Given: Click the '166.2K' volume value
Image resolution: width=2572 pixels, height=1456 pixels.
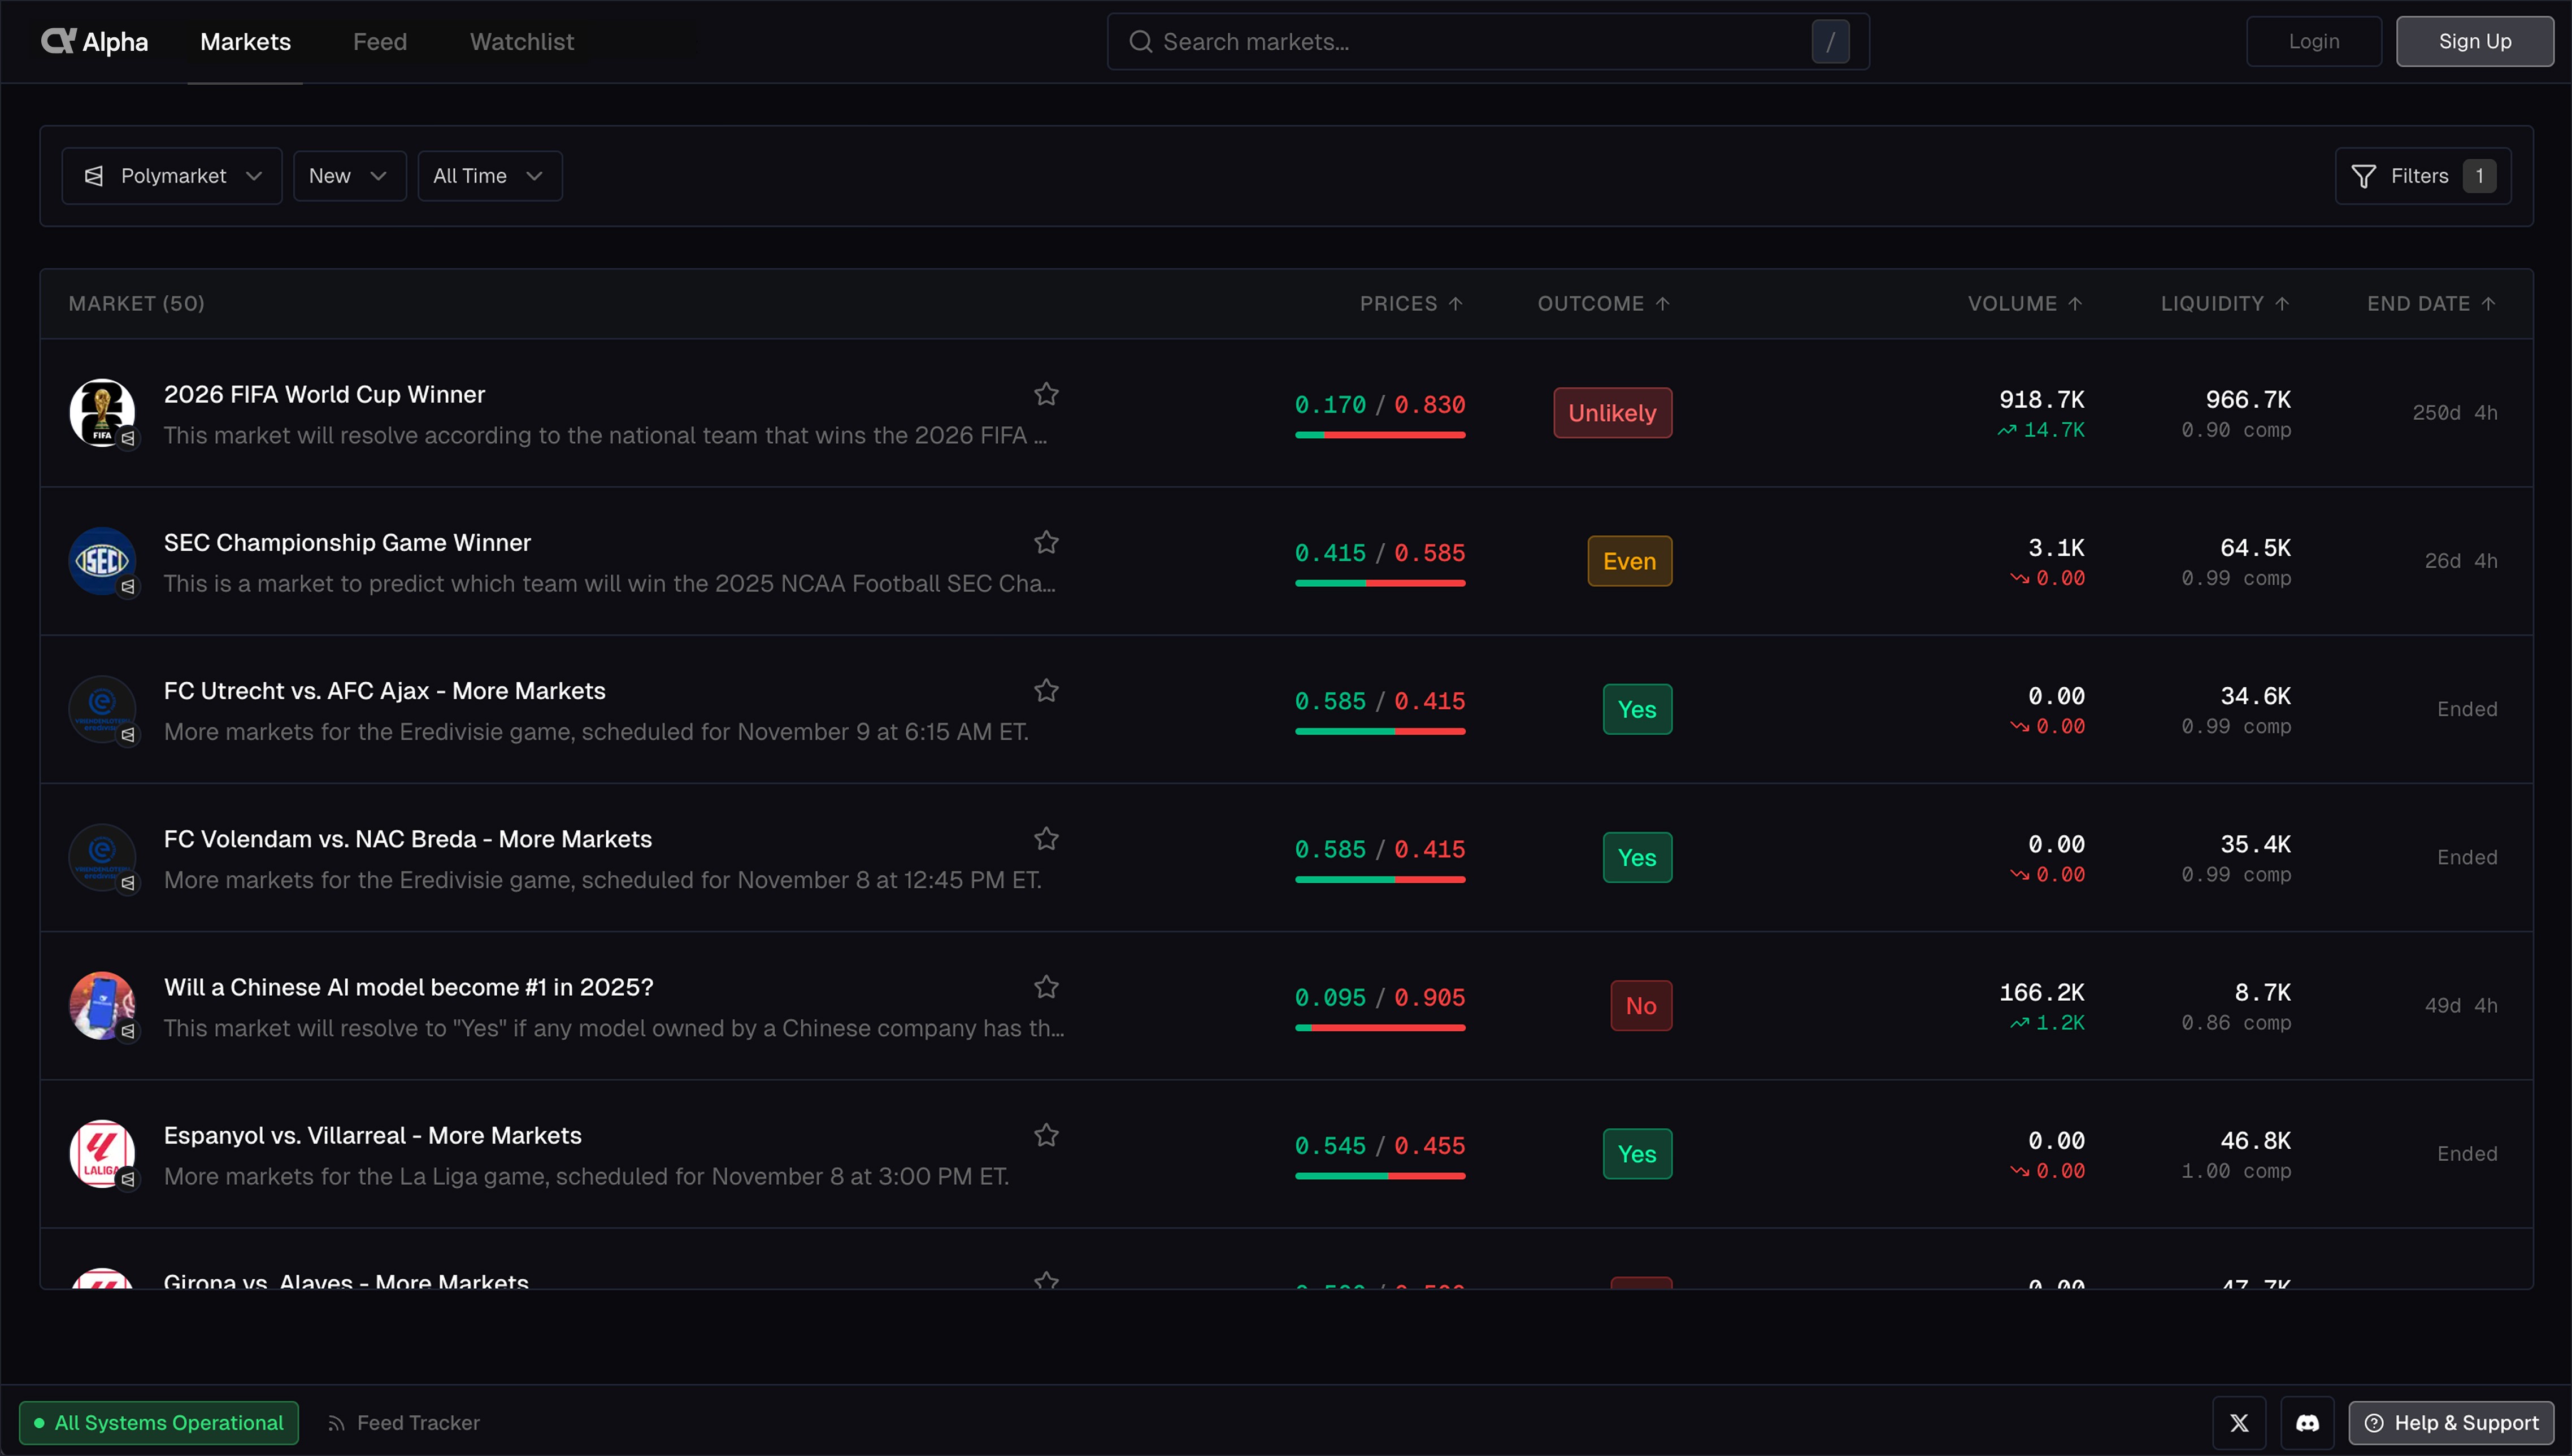Looking at the screenshot, I should tap(2041, 992).
